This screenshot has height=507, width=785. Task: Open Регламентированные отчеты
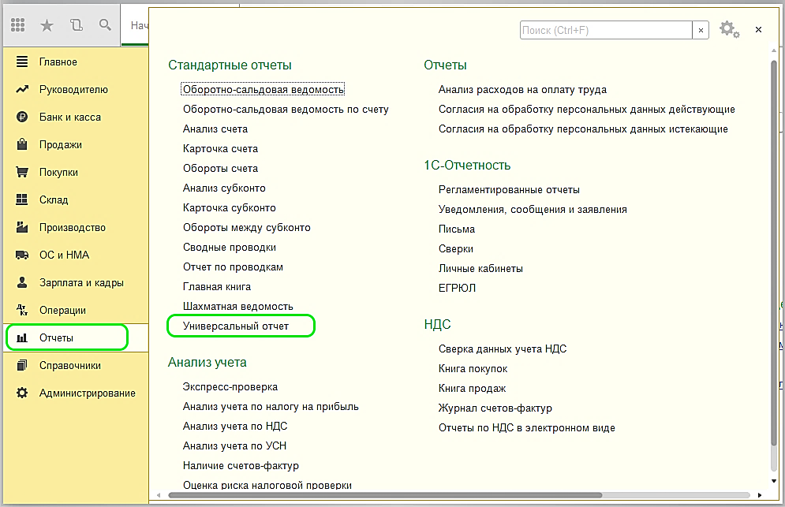pyautogui.click(x=509, y=190)
